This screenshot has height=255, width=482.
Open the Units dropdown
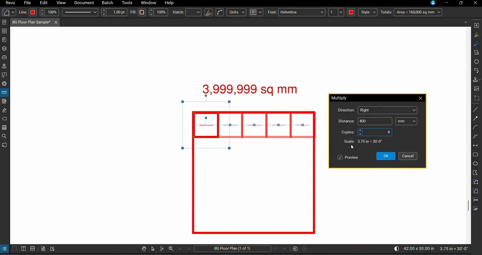point(236,12)
